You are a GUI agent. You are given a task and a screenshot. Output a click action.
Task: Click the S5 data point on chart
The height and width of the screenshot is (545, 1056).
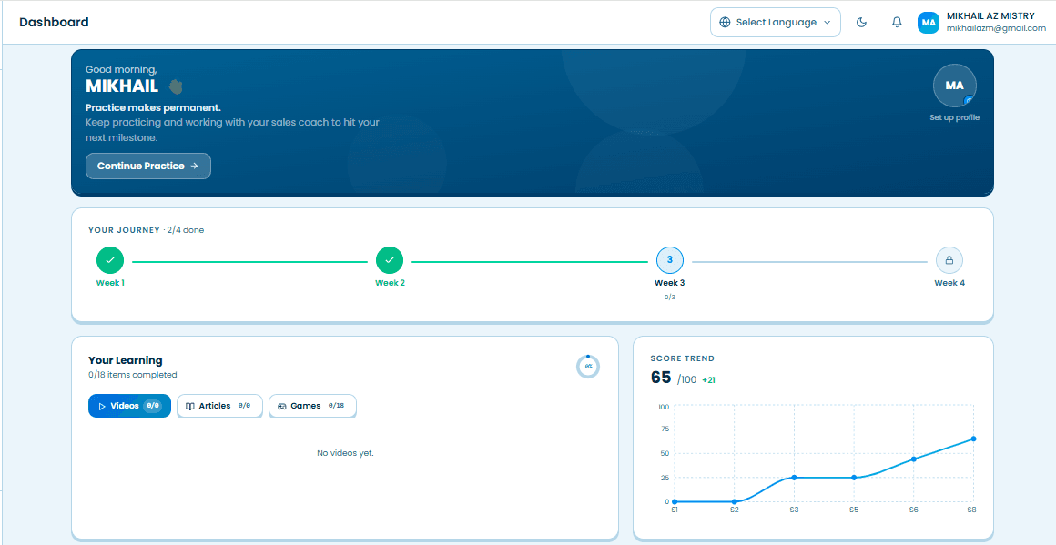[854, 478]
